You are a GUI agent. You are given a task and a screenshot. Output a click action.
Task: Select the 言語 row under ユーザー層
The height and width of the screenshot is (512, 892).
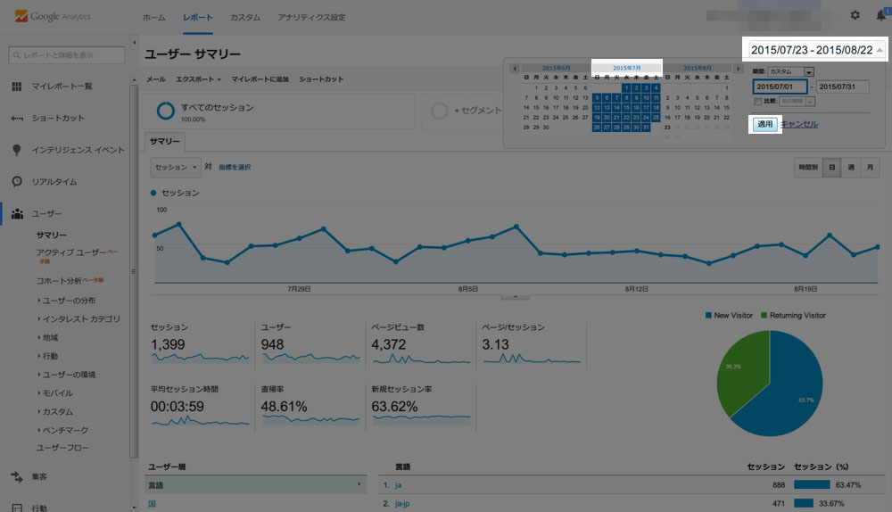tap(255, 484)
